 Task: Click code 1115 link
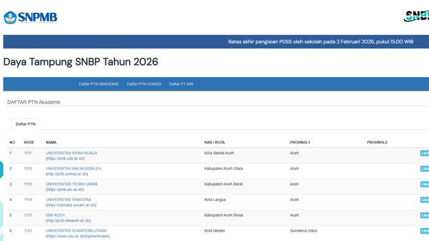(28, 215)
